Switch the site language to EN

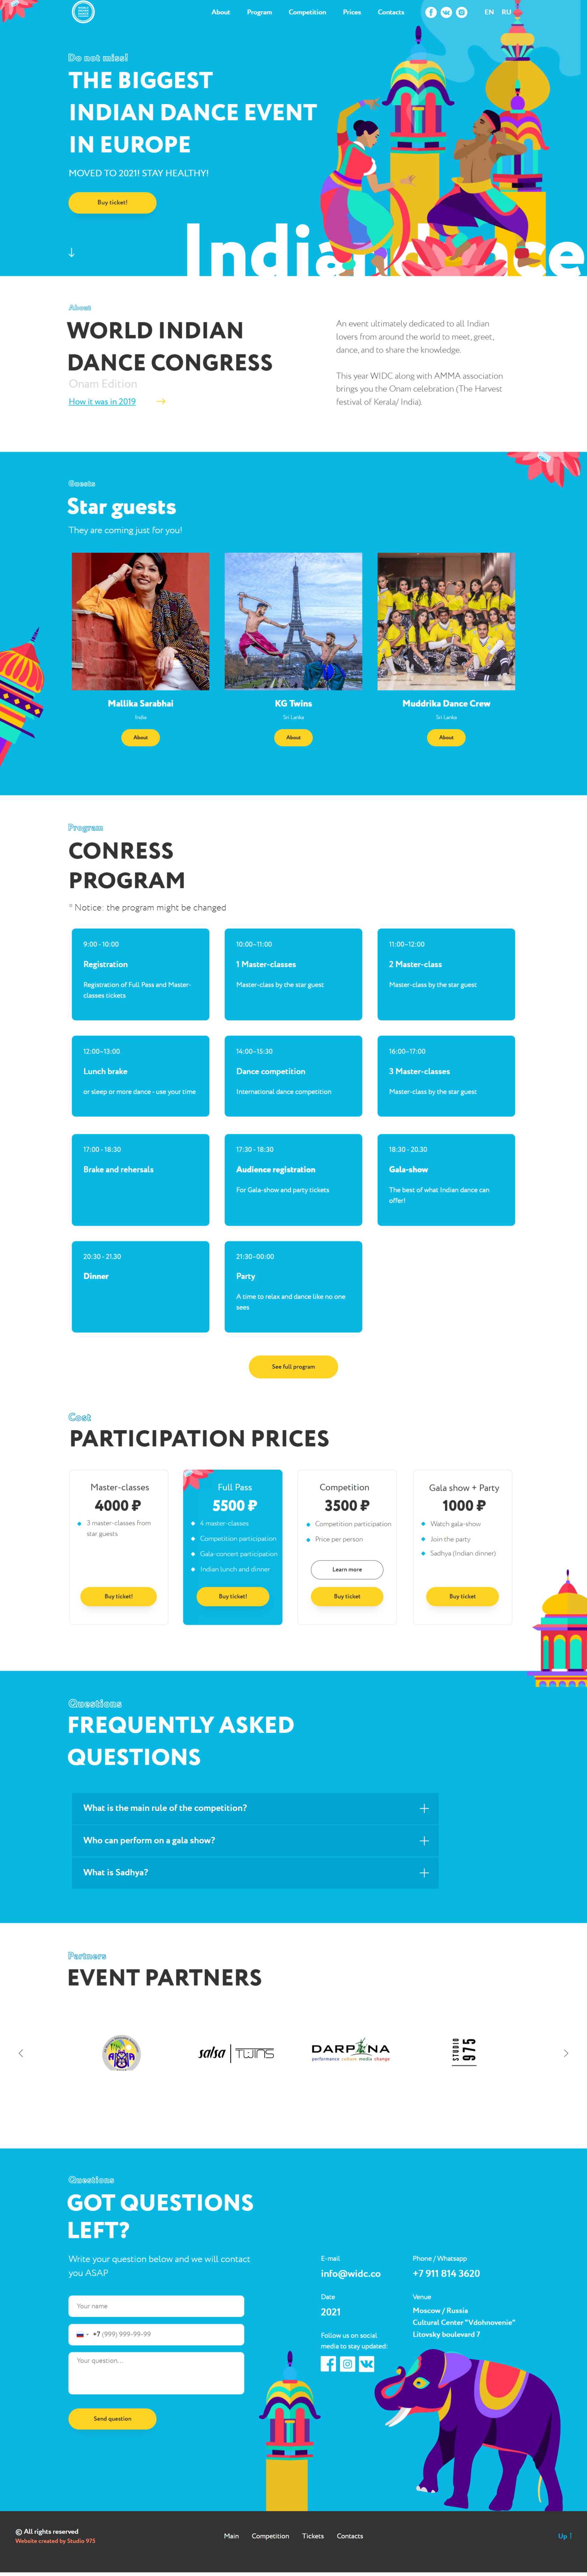point(489,12)
